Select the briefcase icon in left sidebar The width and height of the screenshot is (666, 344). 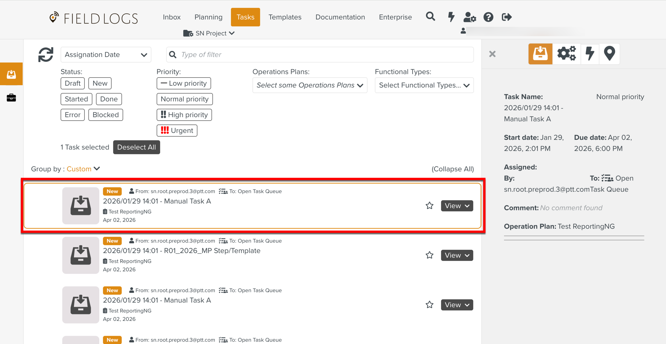11,98
